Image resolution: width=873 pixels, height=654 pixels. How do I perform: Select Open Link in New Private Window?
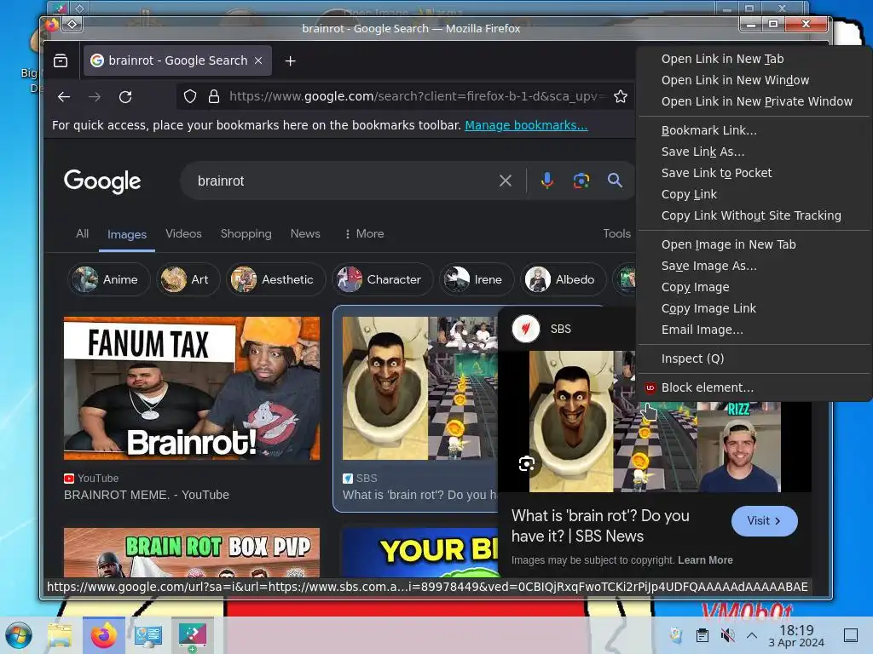(x=754, y=101)
